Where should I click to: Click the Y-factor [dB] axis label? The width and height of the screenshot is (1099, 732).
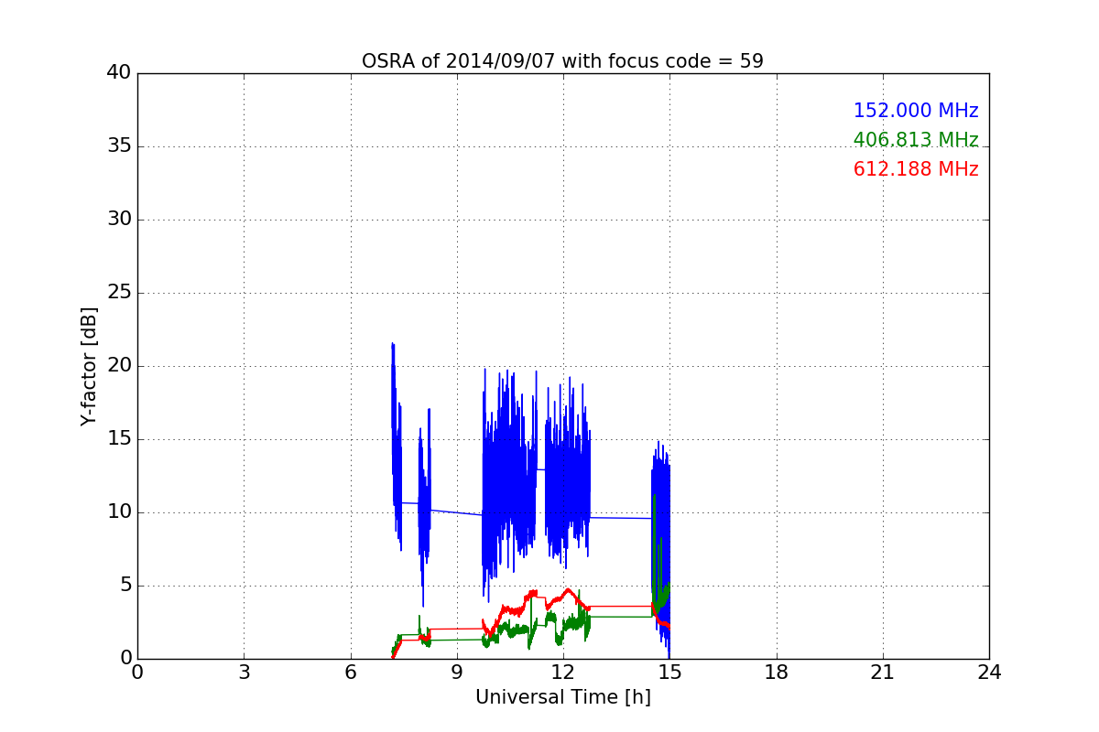click(89, 366)
